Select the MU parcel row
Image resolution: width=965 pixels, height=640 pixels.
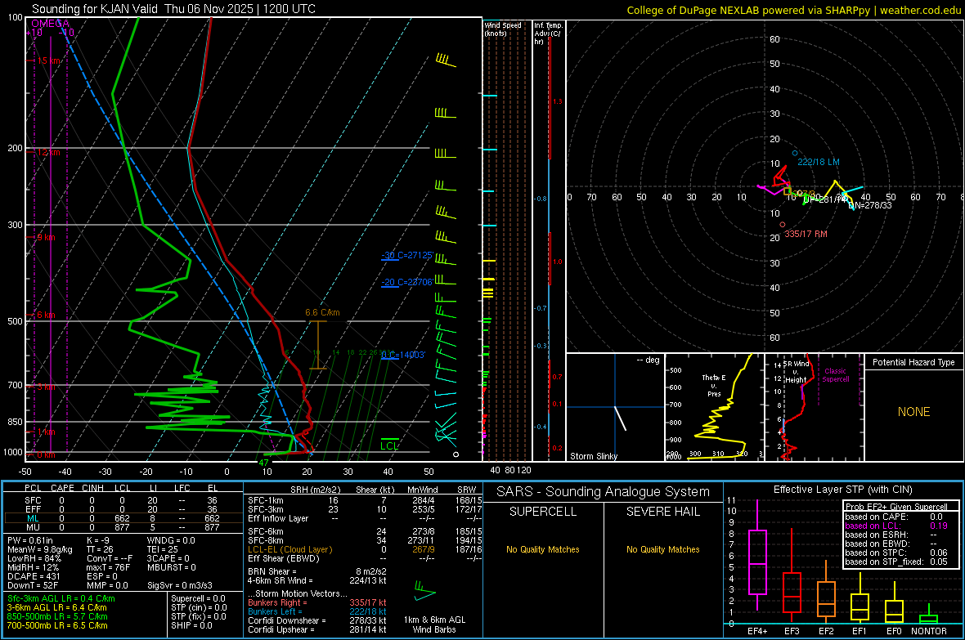123,527
